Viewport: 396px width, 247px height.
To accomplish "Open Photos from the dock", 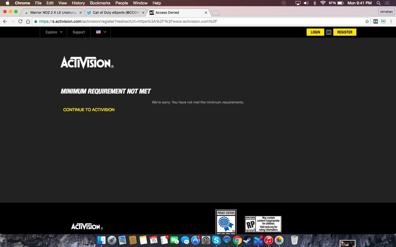I will (x=279, y=240).
